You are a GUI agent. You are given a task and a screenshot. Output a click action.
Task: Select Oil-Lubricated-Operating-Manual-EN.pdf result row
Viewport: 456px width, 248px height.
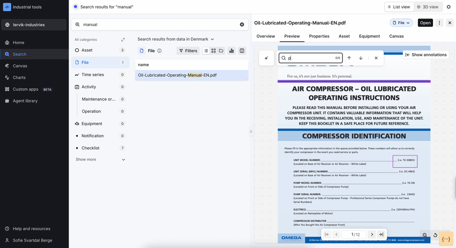tap(192, 75)
